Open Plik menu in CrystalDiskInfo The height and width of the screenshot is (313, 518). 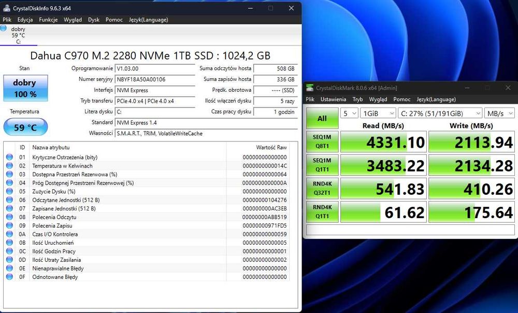(x=7, y=20)
